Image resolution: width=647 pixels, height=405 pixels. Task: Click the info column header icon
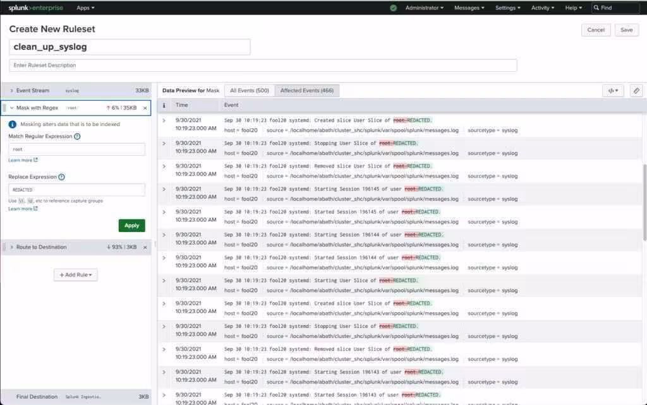tap(164, 105)
